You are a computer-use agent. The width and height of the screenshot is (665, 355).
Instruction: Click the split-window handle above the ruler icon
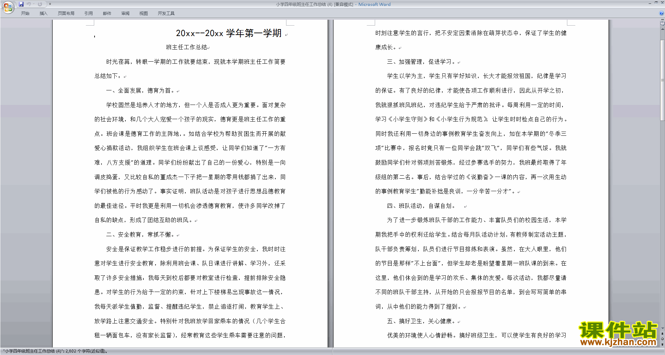tap(663, 20)
